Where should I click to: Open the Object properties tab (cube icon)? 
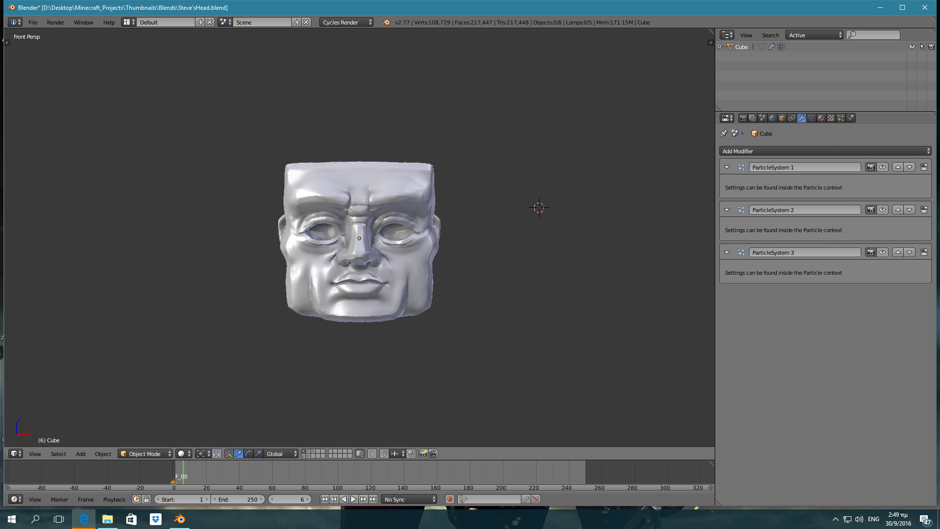tap(781, 118)
